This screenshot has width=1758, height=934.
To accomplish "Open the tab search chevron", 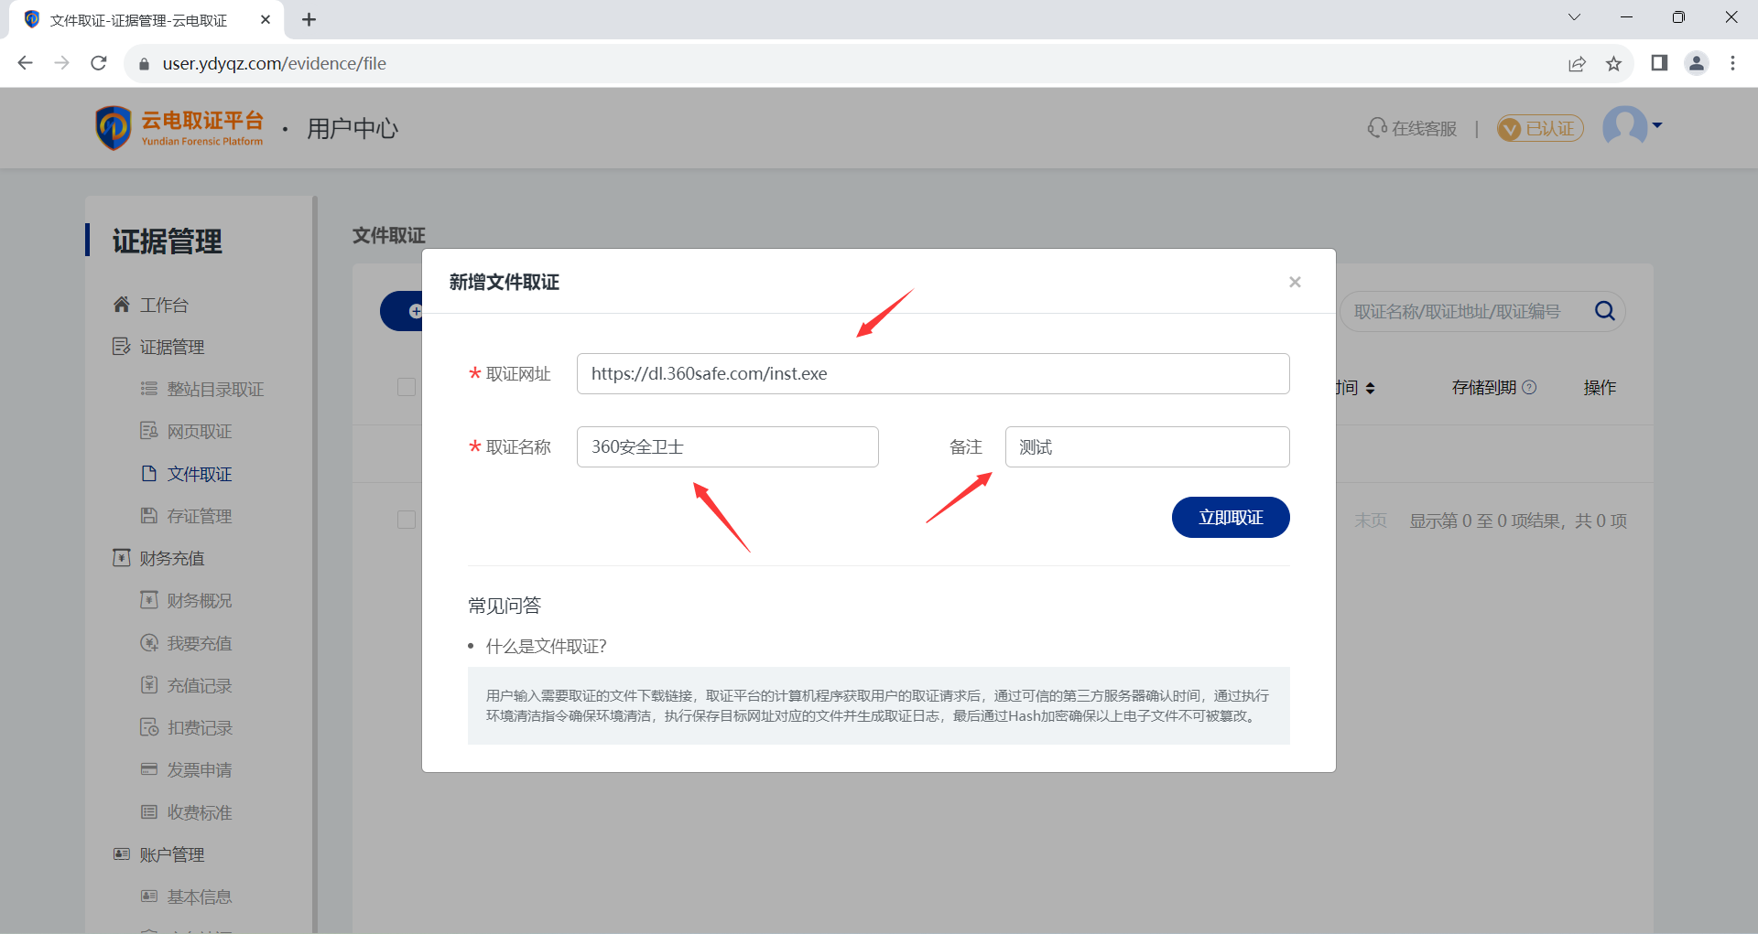I will [x=1574, y=17].
